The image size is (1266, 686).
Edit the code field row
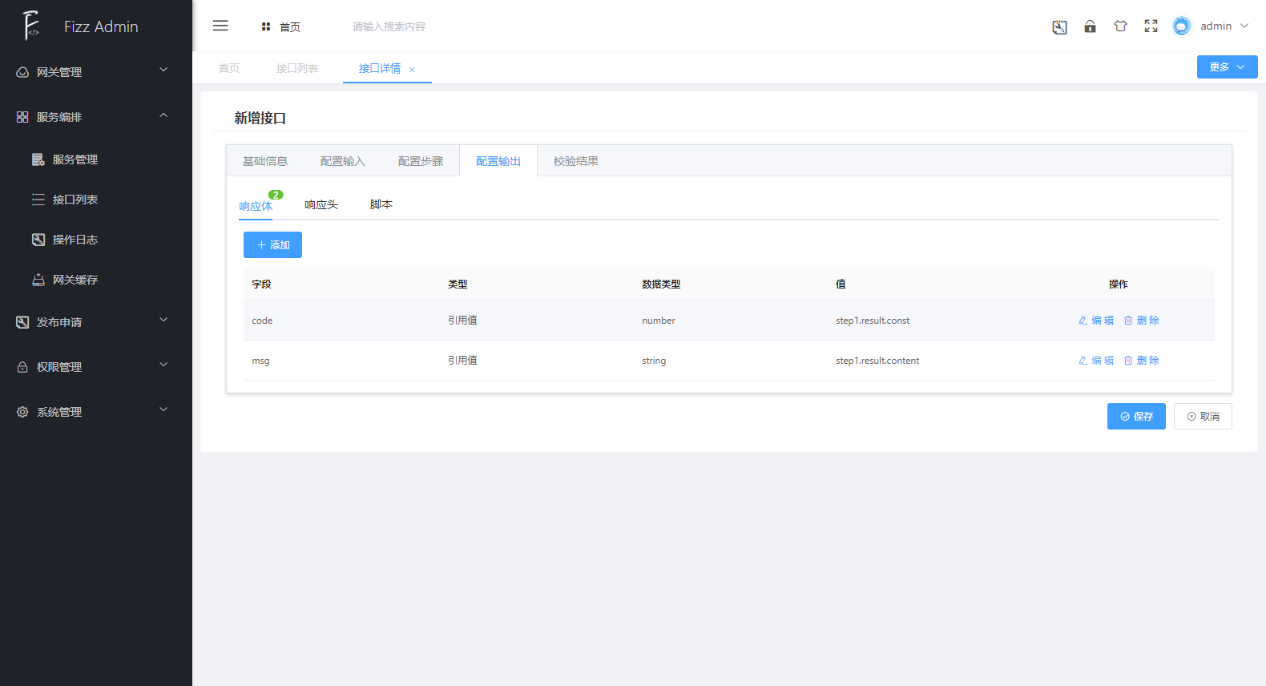point(1096,321)
